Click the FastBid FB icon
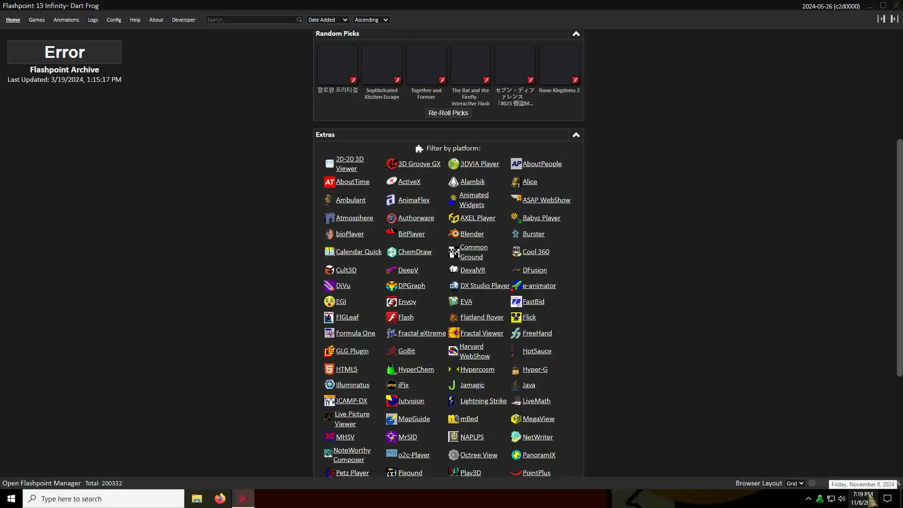Viewport: 903px width, 508px height. point(516,302)
